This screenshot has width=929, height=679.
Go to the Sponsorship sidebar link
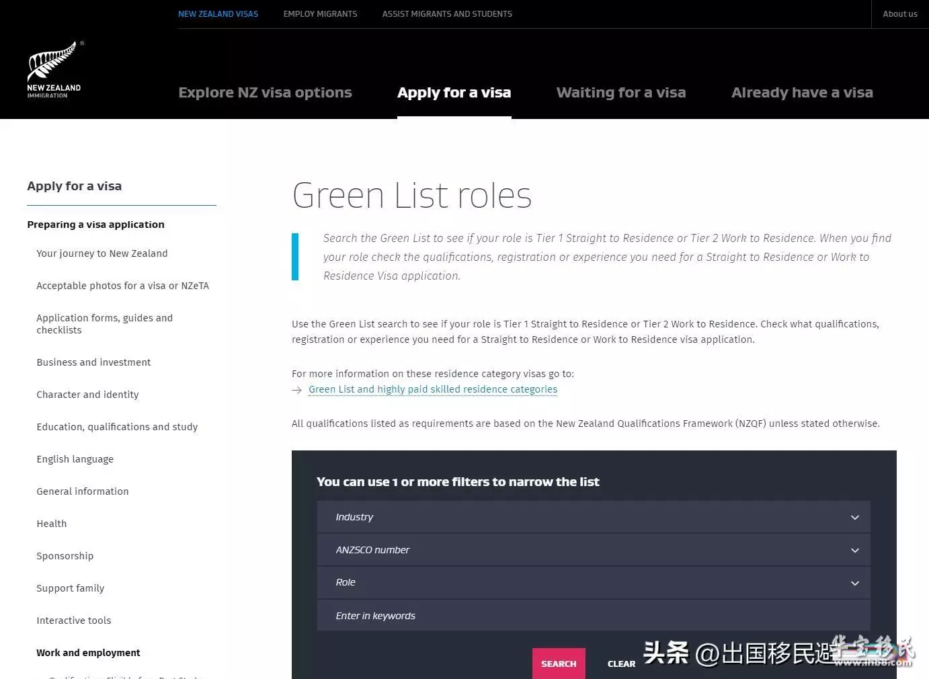(x=65, y=556)
